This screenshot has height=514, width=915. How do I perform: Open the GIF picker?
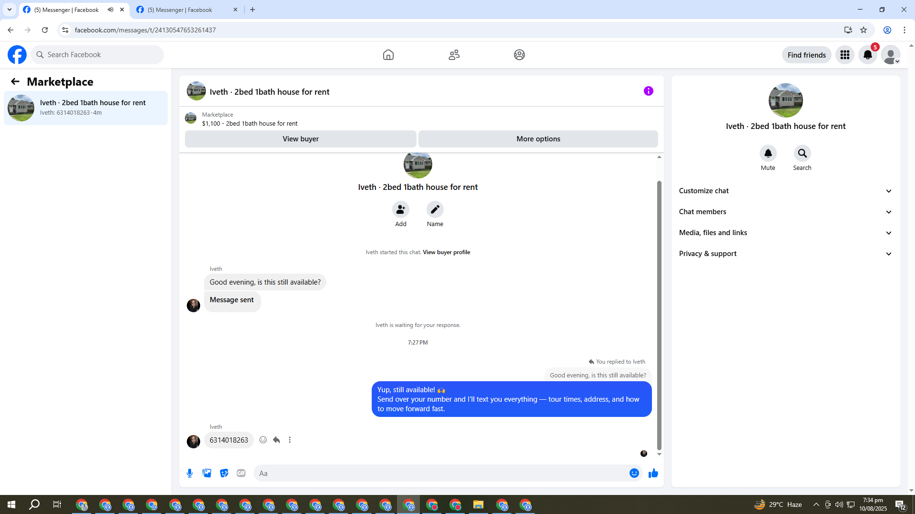point(241,473)
